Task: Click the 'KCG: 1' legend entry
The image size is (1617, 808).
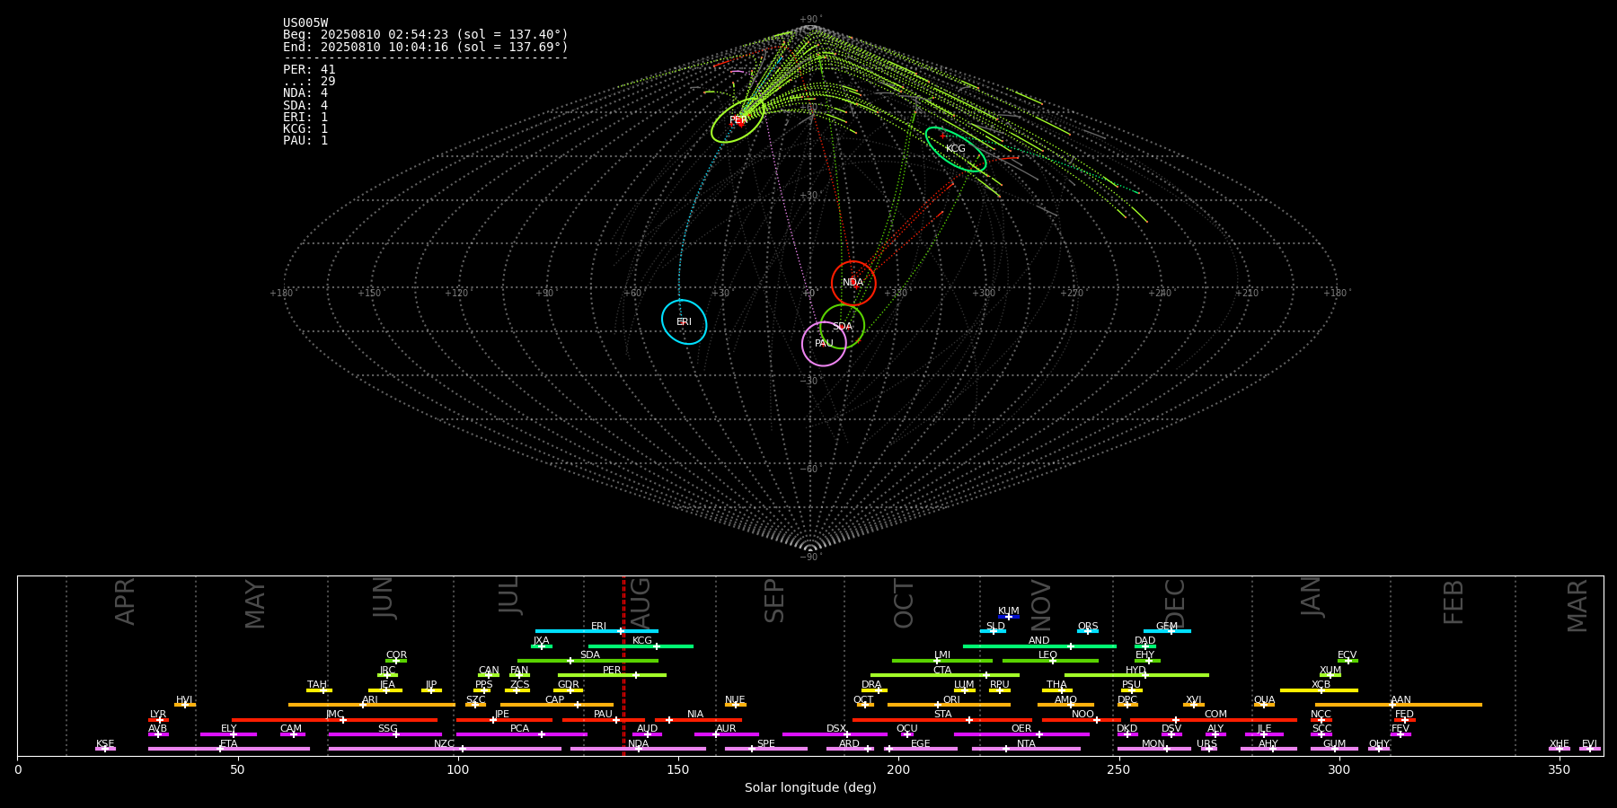Action: [x=305, y=128]
